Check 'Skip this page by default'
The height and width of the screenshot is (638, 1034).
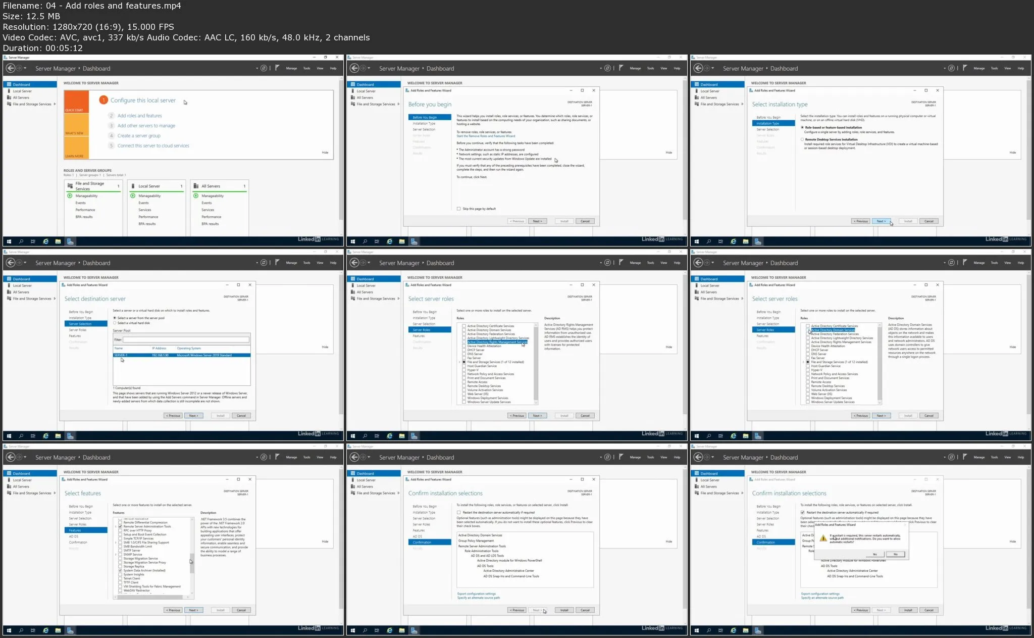(458, 209)
